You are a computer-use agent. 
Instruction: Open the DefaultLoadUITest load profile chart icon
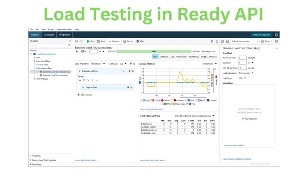[124, 71]
